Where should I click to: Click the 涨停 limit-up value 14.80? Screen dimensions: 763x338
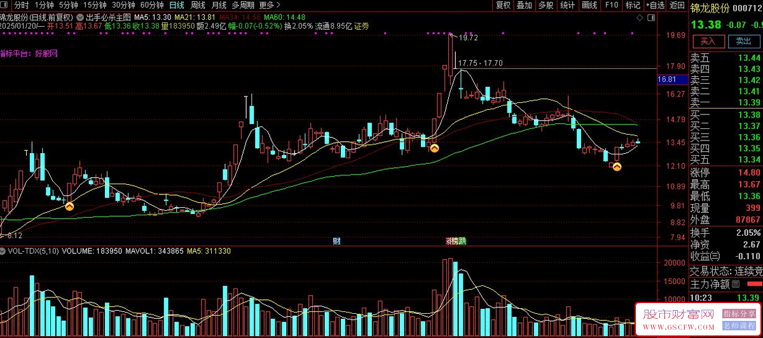click(749, 172)
